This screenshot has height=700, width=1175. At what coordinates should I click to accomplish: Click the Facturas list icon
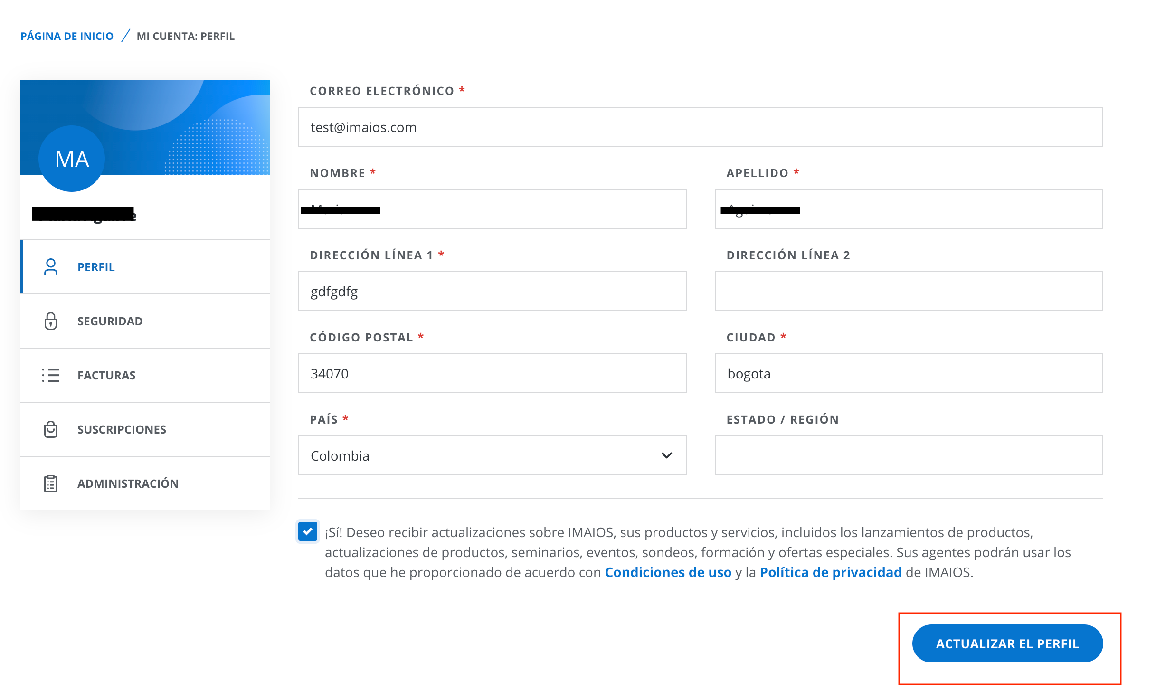tap(51, 375)
